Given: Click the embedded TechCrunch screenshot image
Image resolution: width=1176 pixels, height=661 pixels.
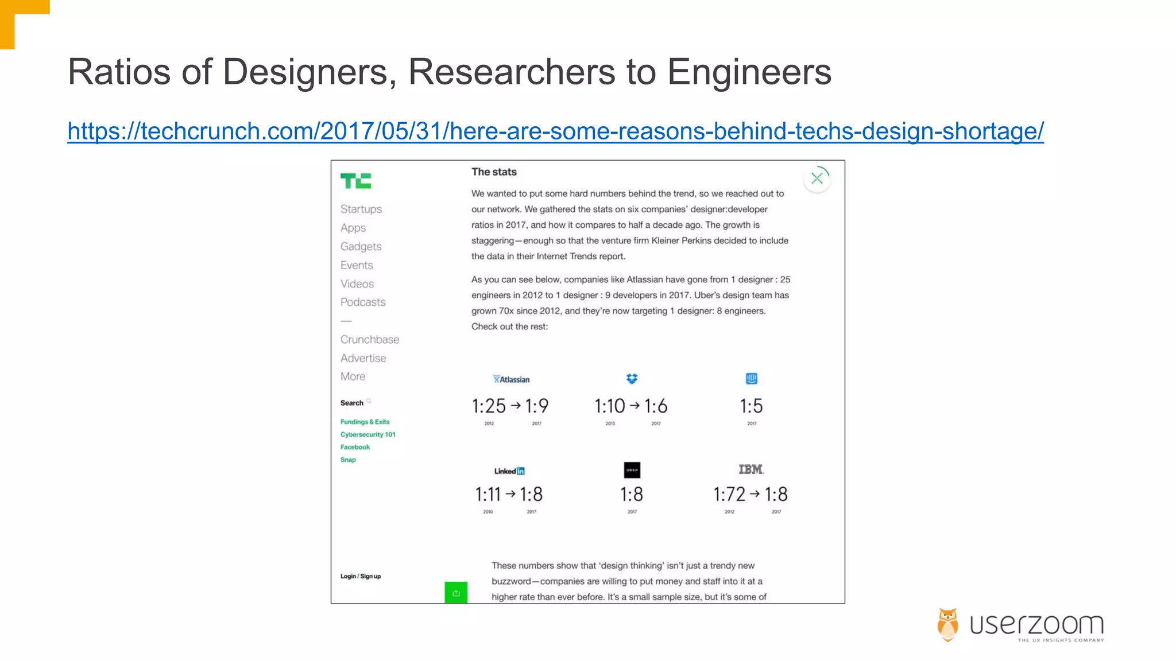Looking at the screenshot, I should (x=588, y=382).
